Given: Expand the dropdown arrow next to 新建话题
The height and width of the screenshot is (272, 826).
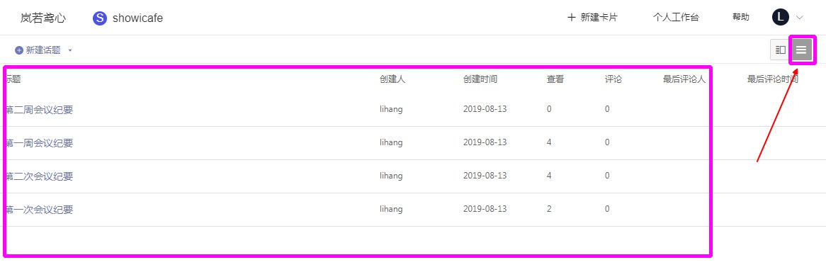Looking at the screenshot, I should coord(70,50).
